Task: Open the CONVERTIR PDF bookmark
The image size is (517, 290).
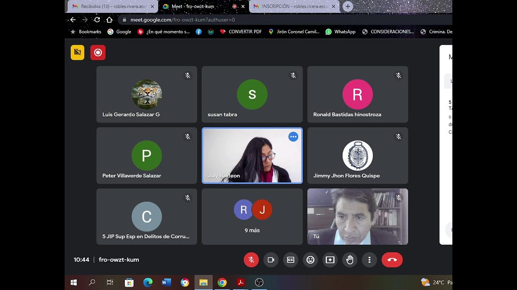Action: pos(241,31)
